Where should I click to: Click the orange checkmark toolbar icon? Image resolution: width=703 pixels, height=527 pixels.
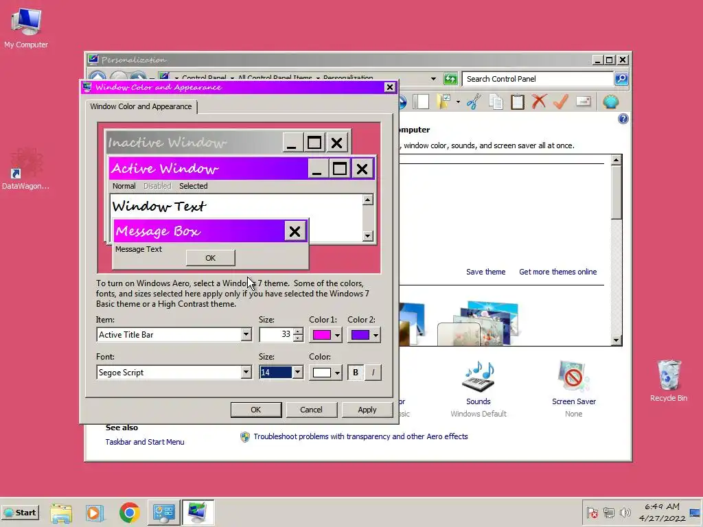click(561, 102)
